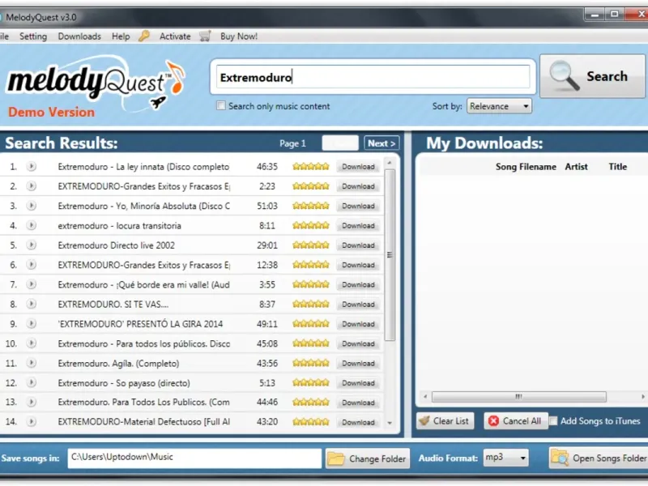648x486 pixels.
Task: Download Extremoduro Directo live 2002
Action: pos(358,245)
